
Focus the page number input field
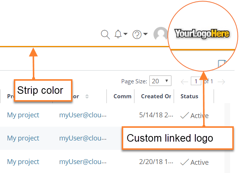point(196,81)
